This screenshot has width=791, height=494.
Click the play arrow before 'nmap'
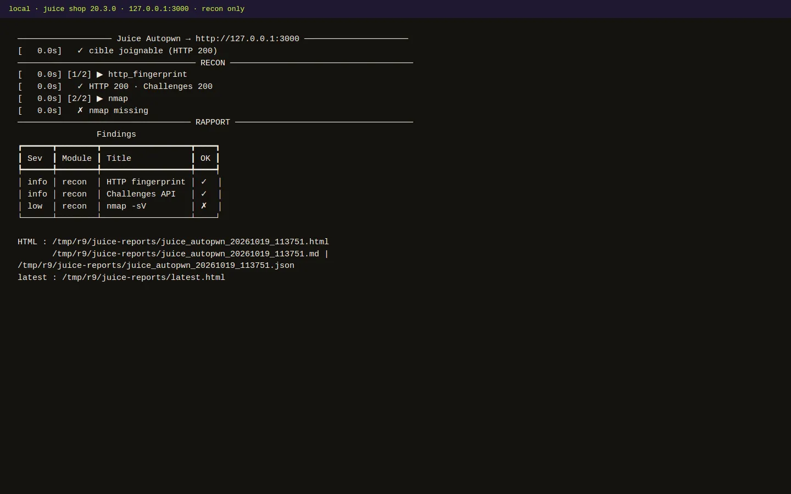(x=100, y=99)
